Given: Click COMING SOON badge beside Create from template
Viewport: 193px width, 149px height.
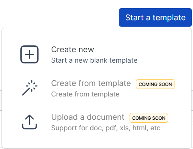Looking at the screenshot, I should pyautogui.click(x=155, y=84).
